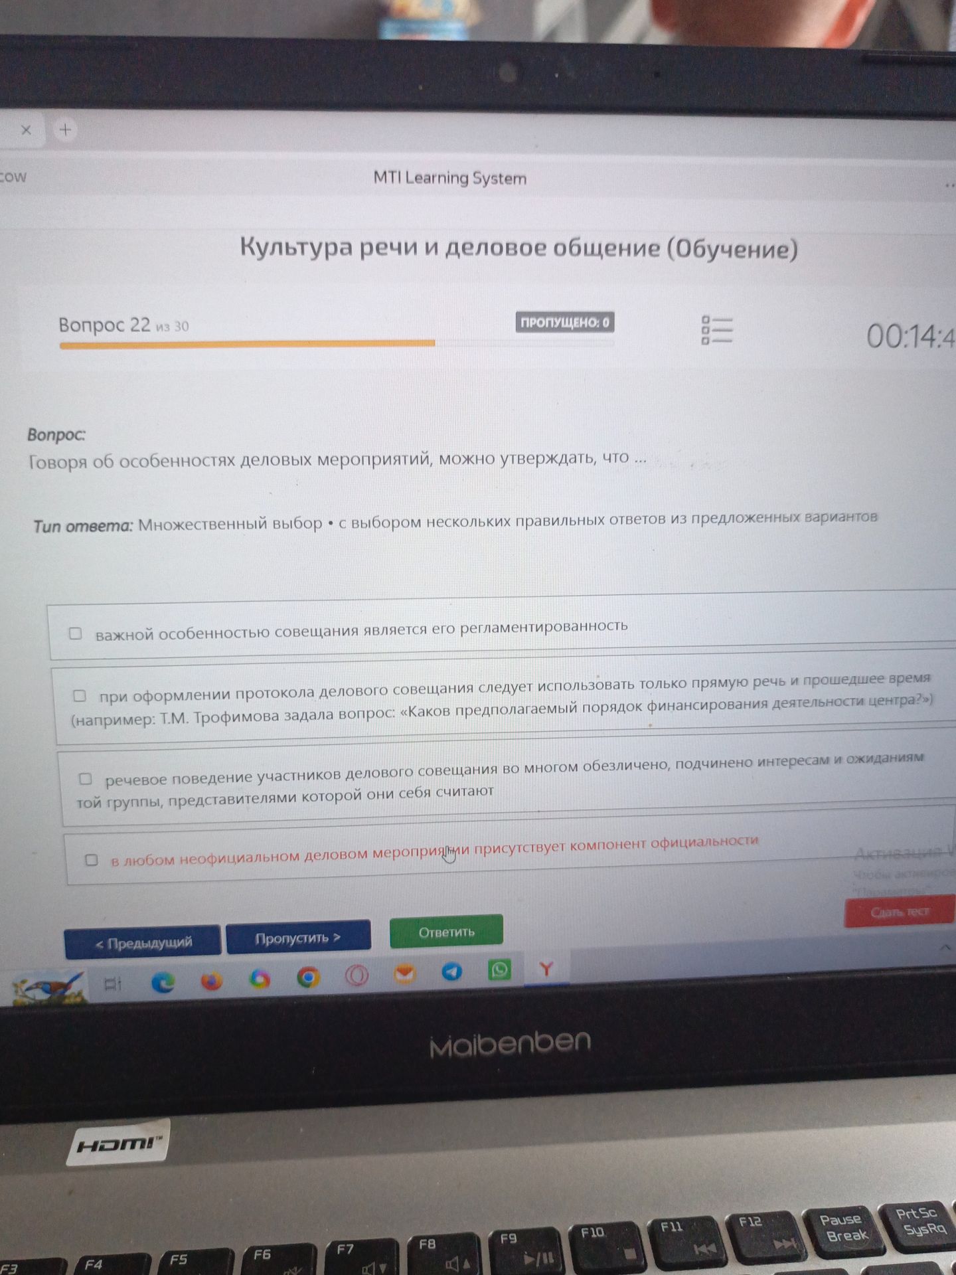
Task: Open Opera browser from the taskbar
Action: [357, 976]
